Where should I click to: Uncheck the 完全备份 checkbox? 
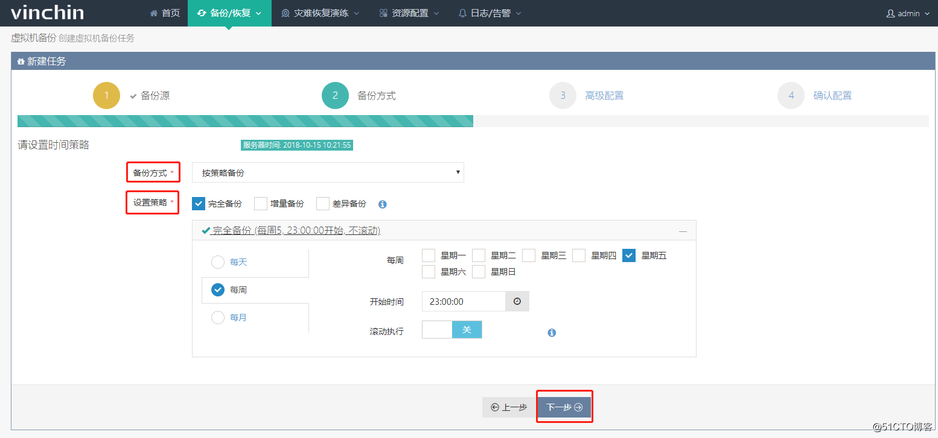(x=199, y=204)
